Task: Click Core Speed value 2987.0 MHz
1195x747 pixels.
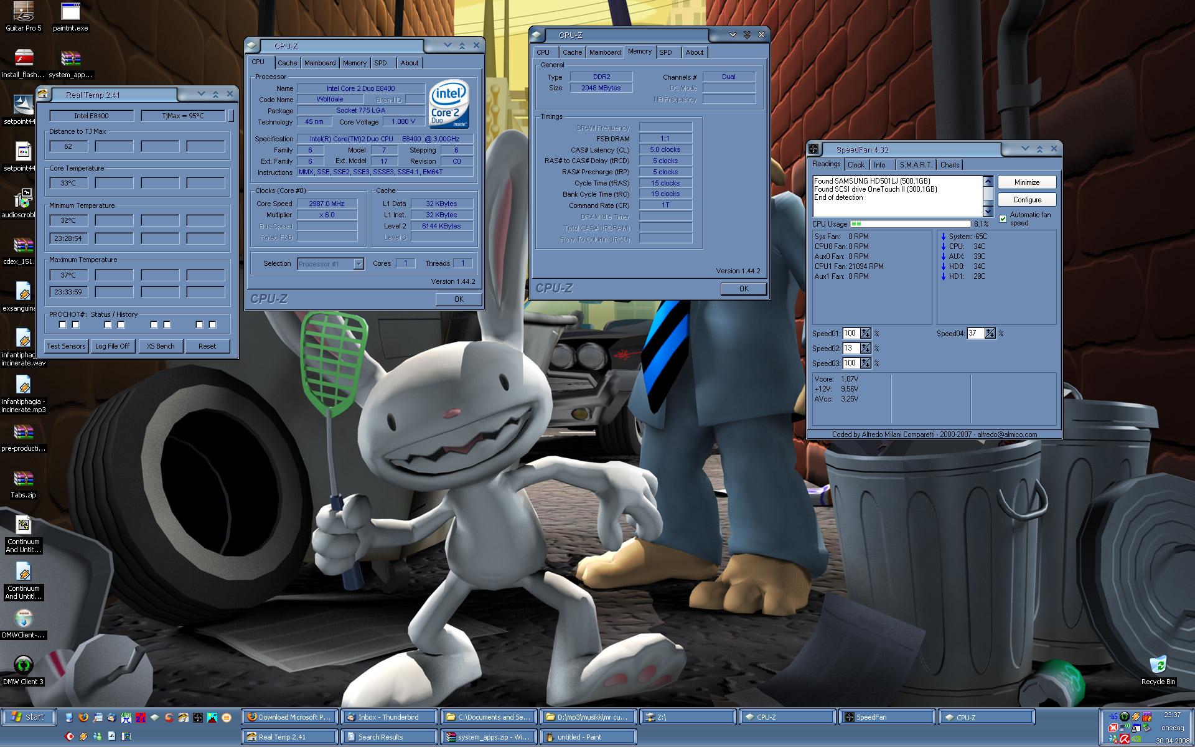Action: point(327,204)
